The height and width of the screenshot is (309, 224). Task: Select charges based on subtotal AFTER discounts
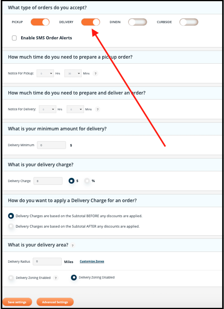click(x=11, y=226)
